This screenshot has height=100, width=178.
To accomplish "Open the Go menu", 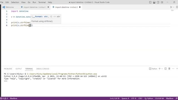I will (x=29, y=2).
